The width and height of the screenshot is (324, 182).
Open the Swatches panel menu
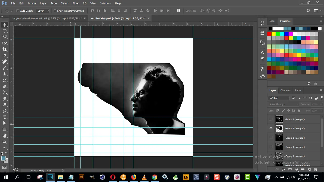(x=321, y=21)
